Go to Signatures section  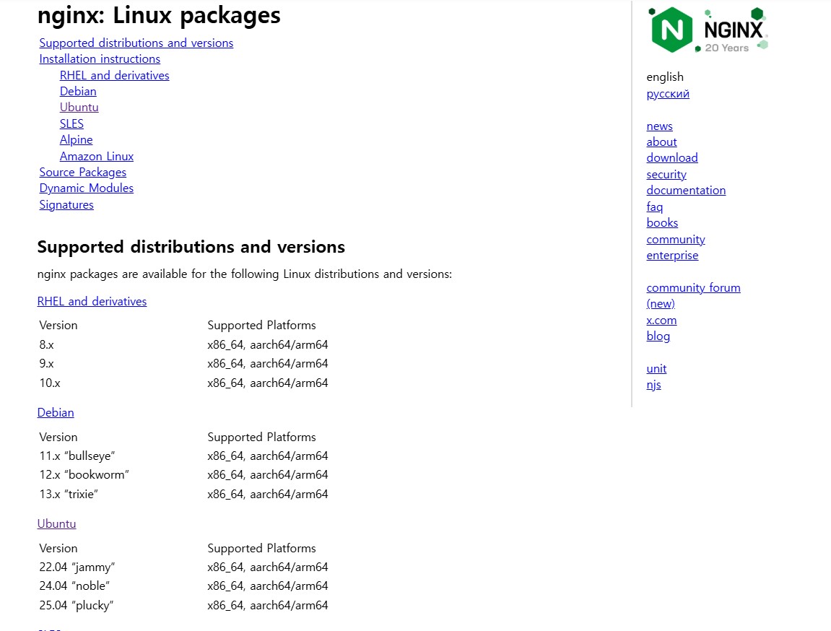[66, 204]
